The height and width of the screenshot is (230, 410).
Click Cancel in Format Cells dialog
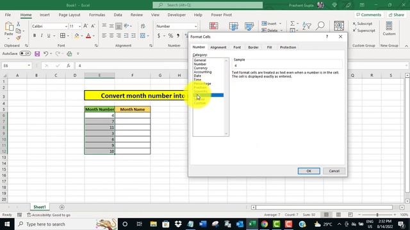pos(334,171)
